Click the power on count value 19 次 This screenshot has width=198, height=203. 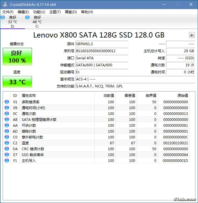(x=180, y=65)
